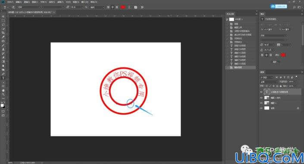Hide the top text layer via eye icon
This screenshot has width=304, height=164.
[262, 92]
